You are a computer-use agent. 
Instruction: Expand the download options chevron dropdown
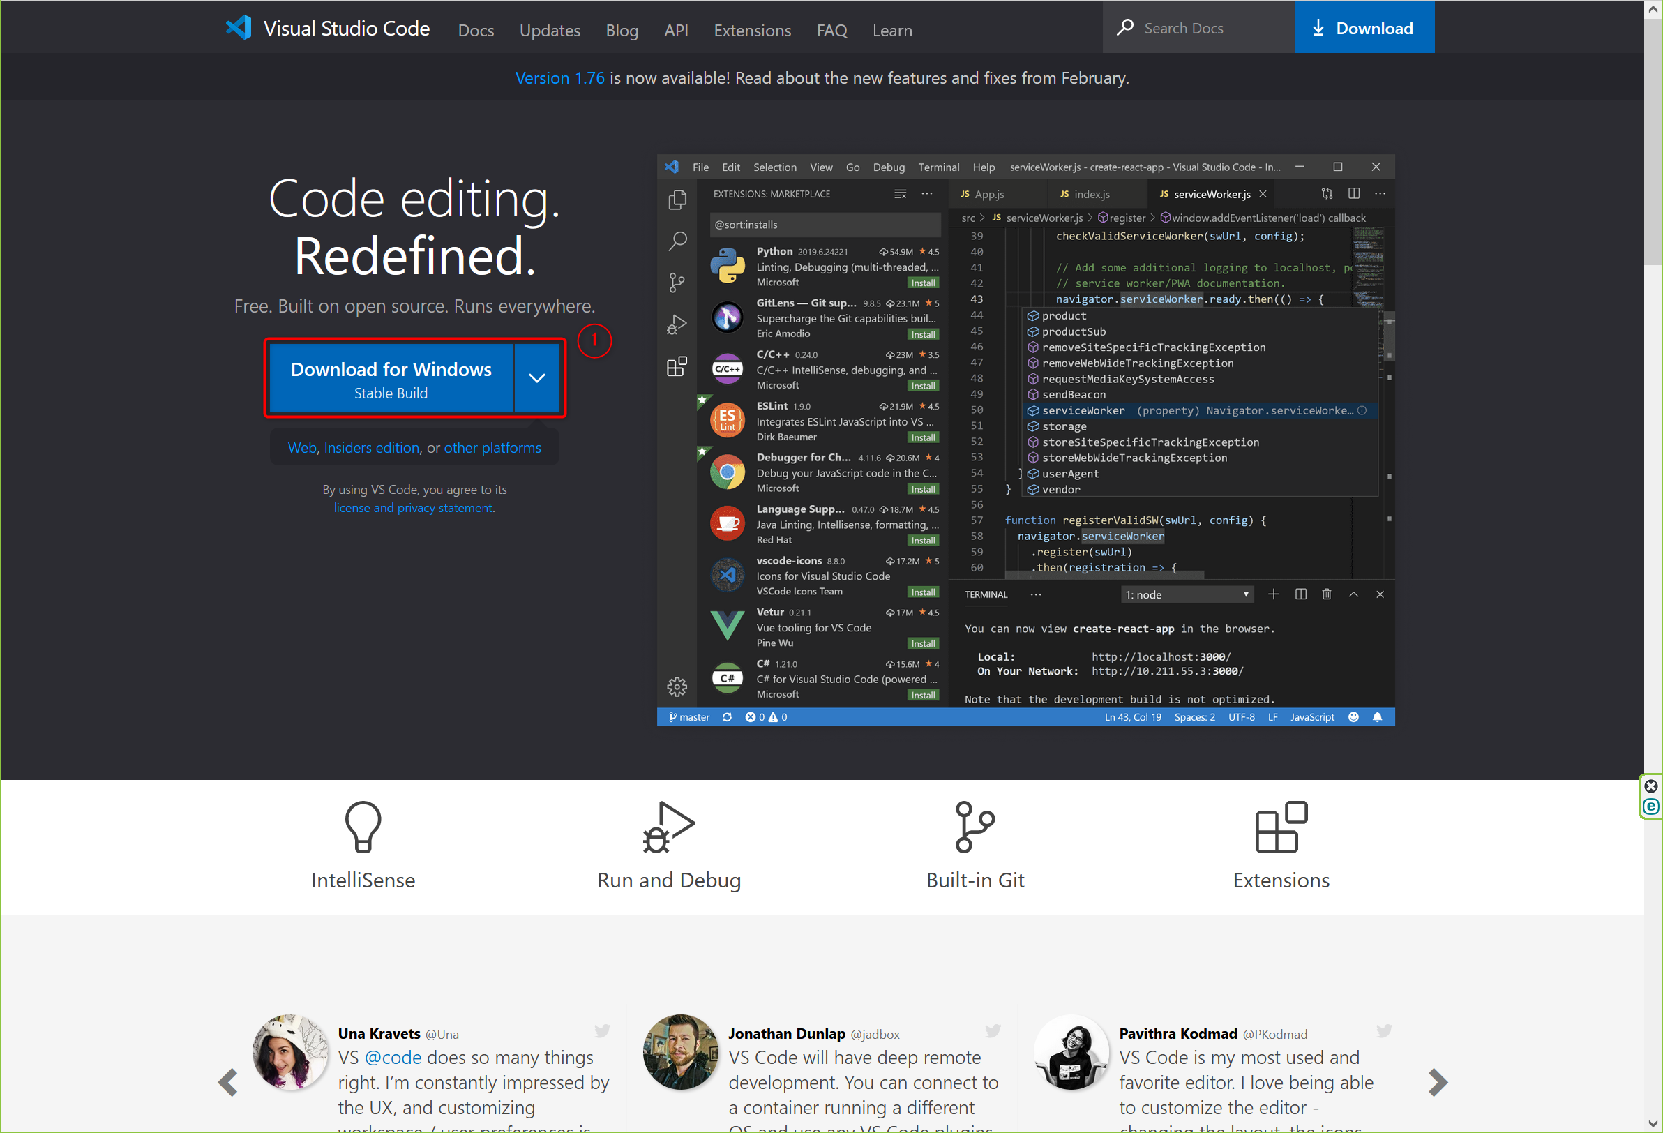pos(537,379)
